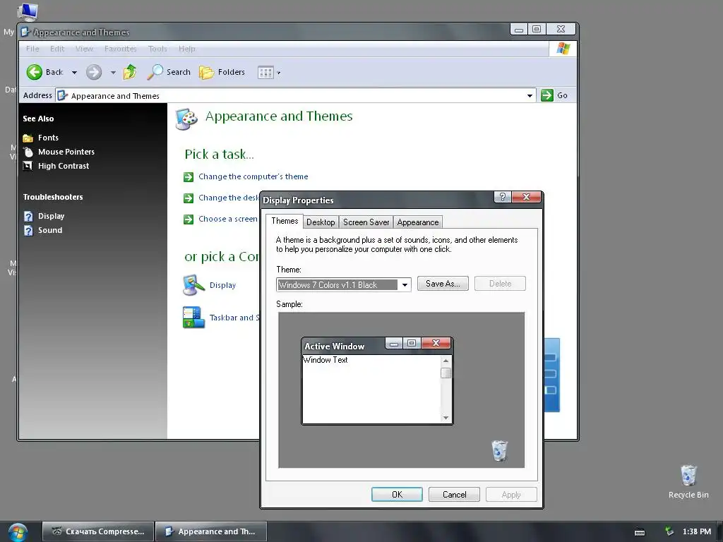This screenshot has height=542, width=723.
Task: Click the Appearance and Th... taskbar button
Action: point(211,531)
